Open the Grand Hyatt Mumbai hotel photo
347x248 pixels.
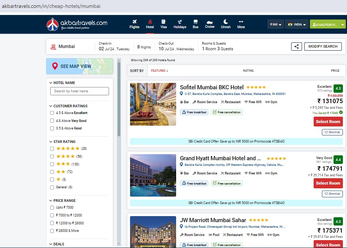[153, 175]
